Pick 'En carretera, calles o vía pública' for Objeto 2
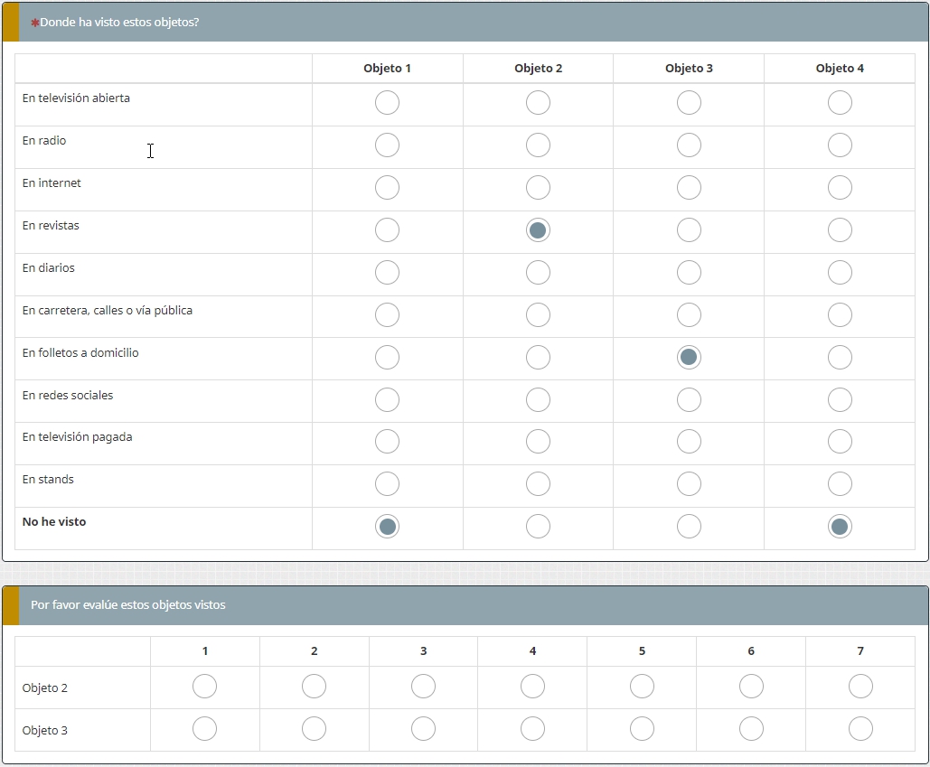 538,315
